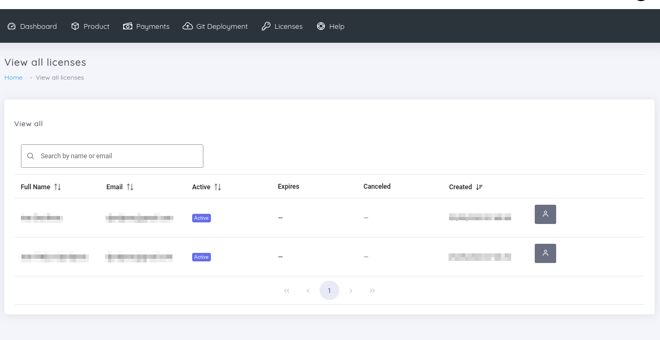Toggle the Created column sort icon
The image size is (660, 340).
(x=479, y=187)
